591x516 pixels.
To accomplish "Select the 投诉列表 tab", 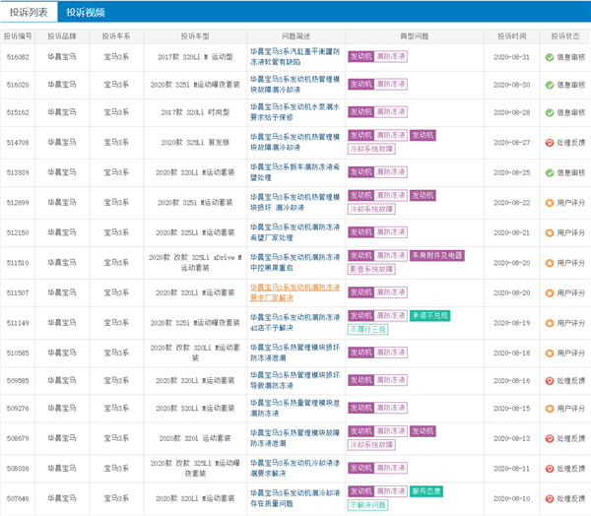I will [28, 12].
